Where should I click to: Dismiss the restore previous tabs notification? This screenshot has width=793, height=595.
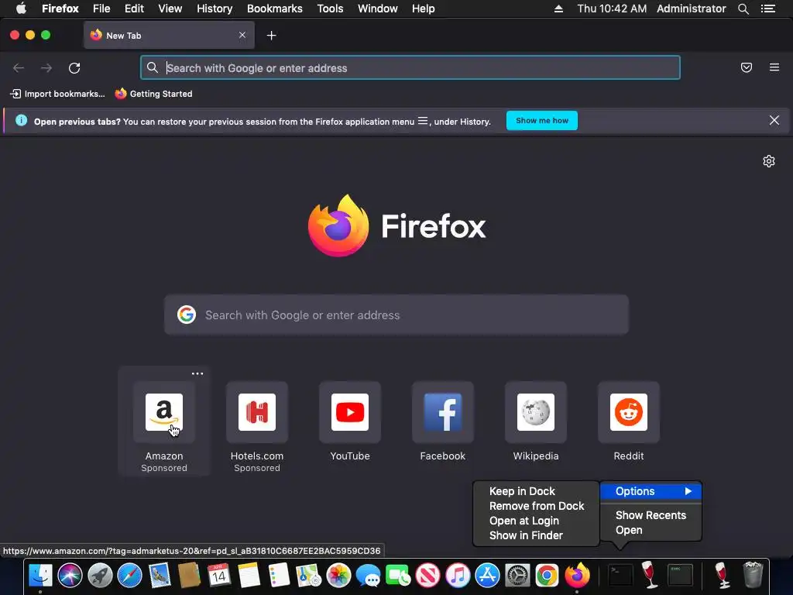(774, 120)
